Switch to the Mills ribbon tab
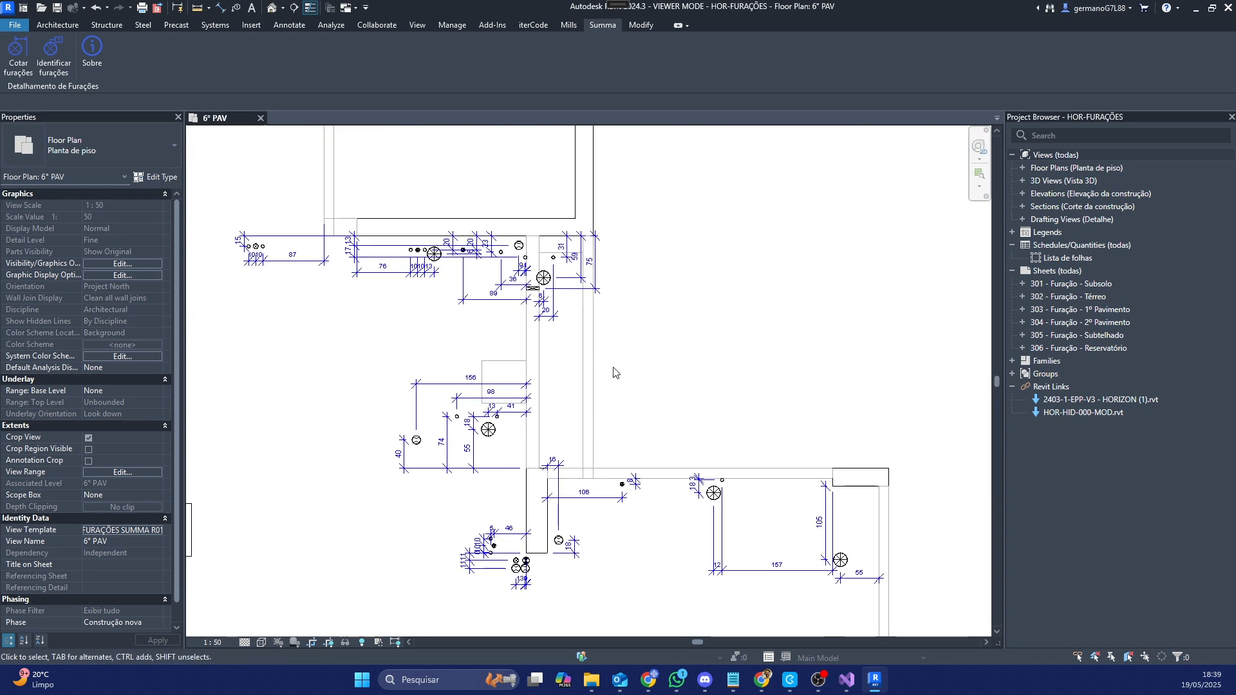 click(x=568, y=25)
